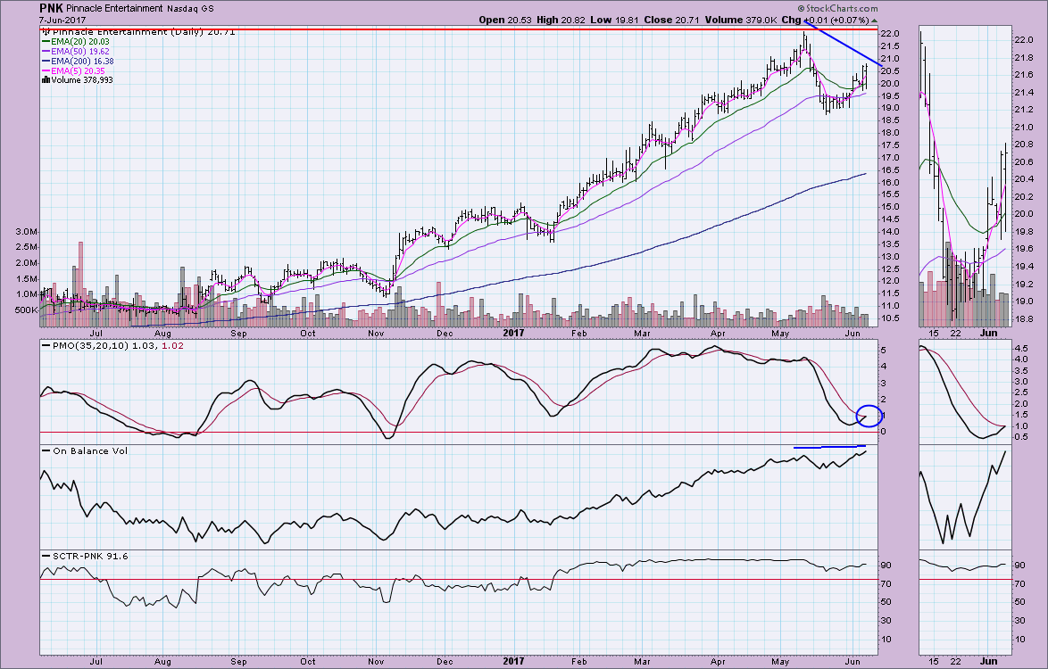Click the zoomed recent-price thumbnail panel
This screenshot has width=1048, height=669.
[965, 178]
